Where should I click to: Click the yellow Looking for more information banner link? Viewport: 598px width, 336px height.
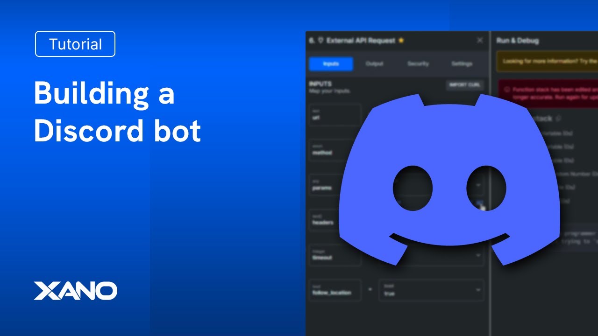tap(547, 61)
